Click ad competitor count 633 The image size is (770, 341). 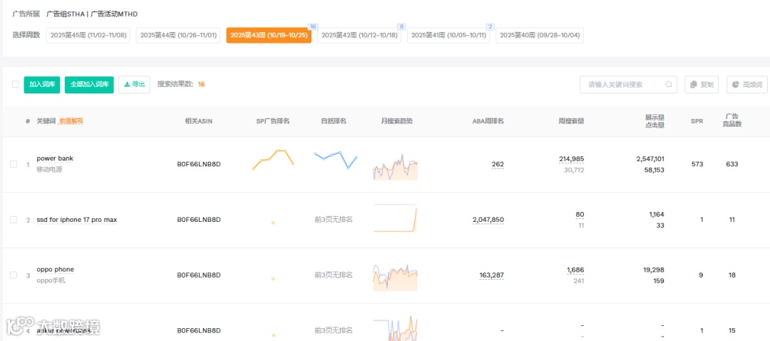coord(731,164)
